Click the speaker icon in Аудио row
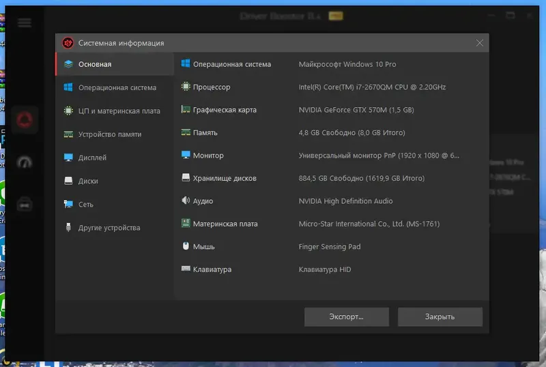 (x=186, y=201)
